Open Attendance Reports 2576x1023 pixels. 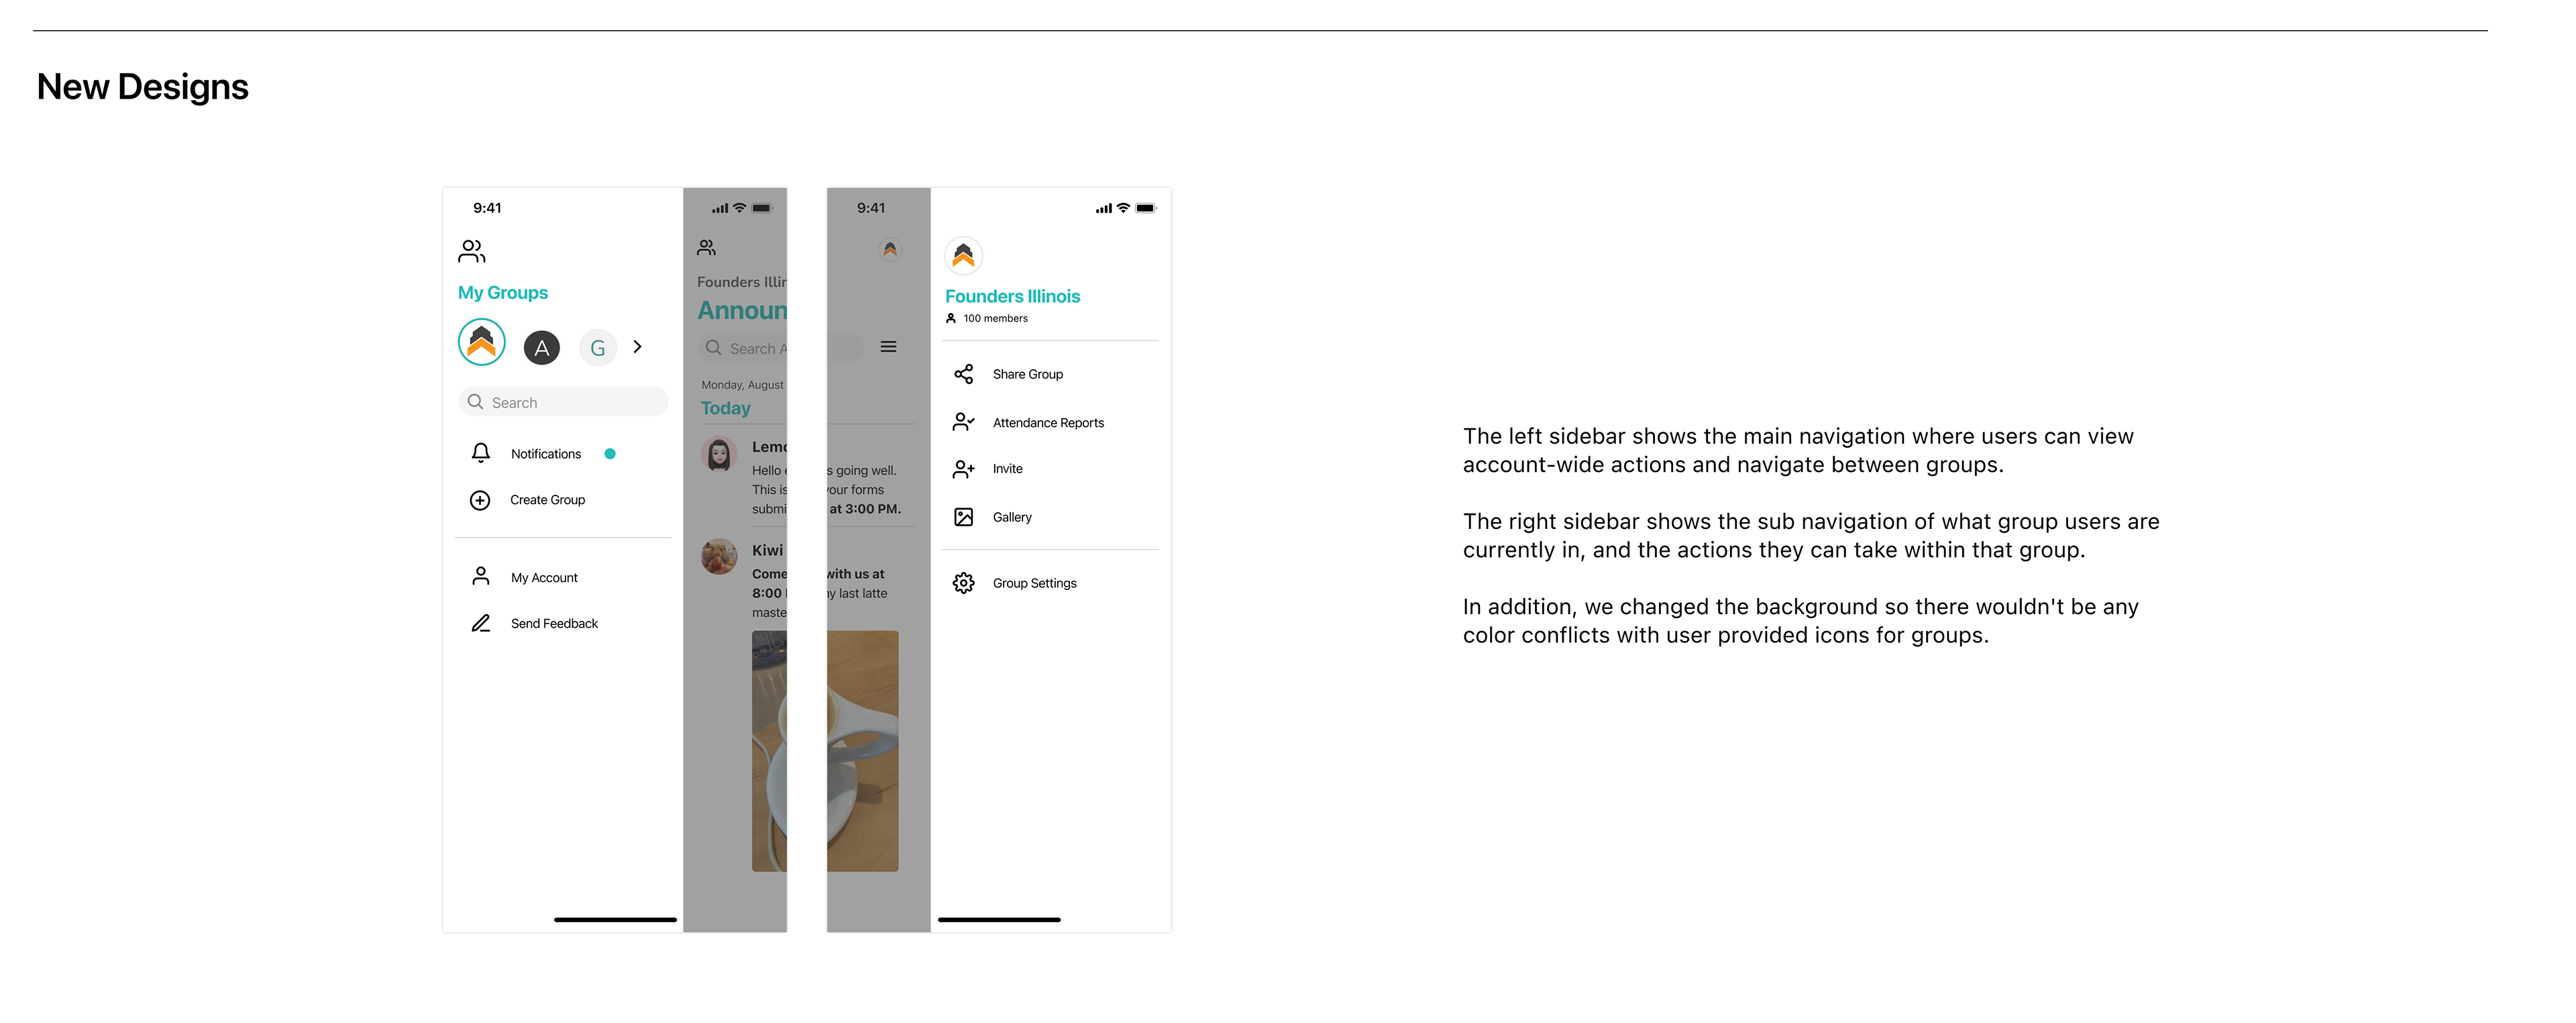(x=1049, y=424)
